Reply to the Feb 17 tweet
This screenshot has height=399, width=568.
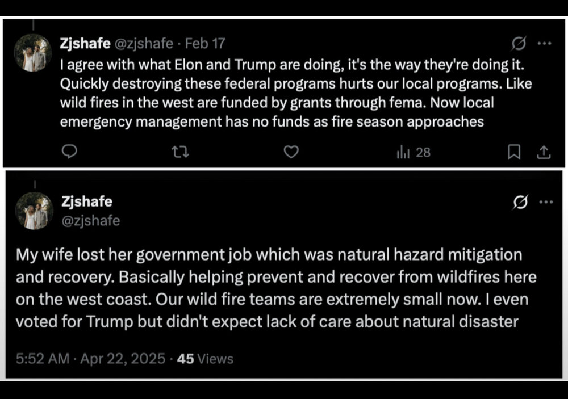pyautogui.click(x=69, y=152)
